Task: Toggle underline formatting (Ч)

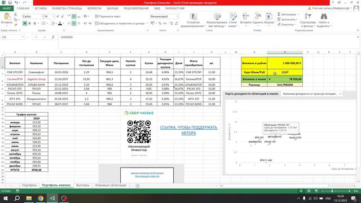Action: 34,23
